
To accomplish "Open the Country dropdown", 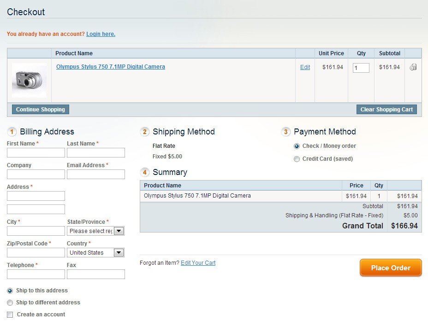I will click(95, 253).
